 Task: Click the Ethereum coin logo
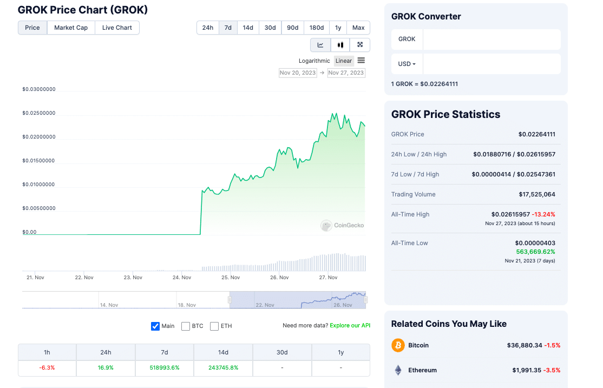398,370
